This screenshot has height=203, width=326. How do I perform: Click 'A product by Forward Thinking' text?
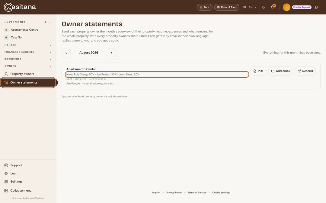click(x=28, y=198)
